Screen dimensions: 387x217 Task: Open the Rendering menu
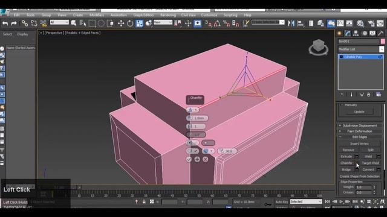(168, 15)
